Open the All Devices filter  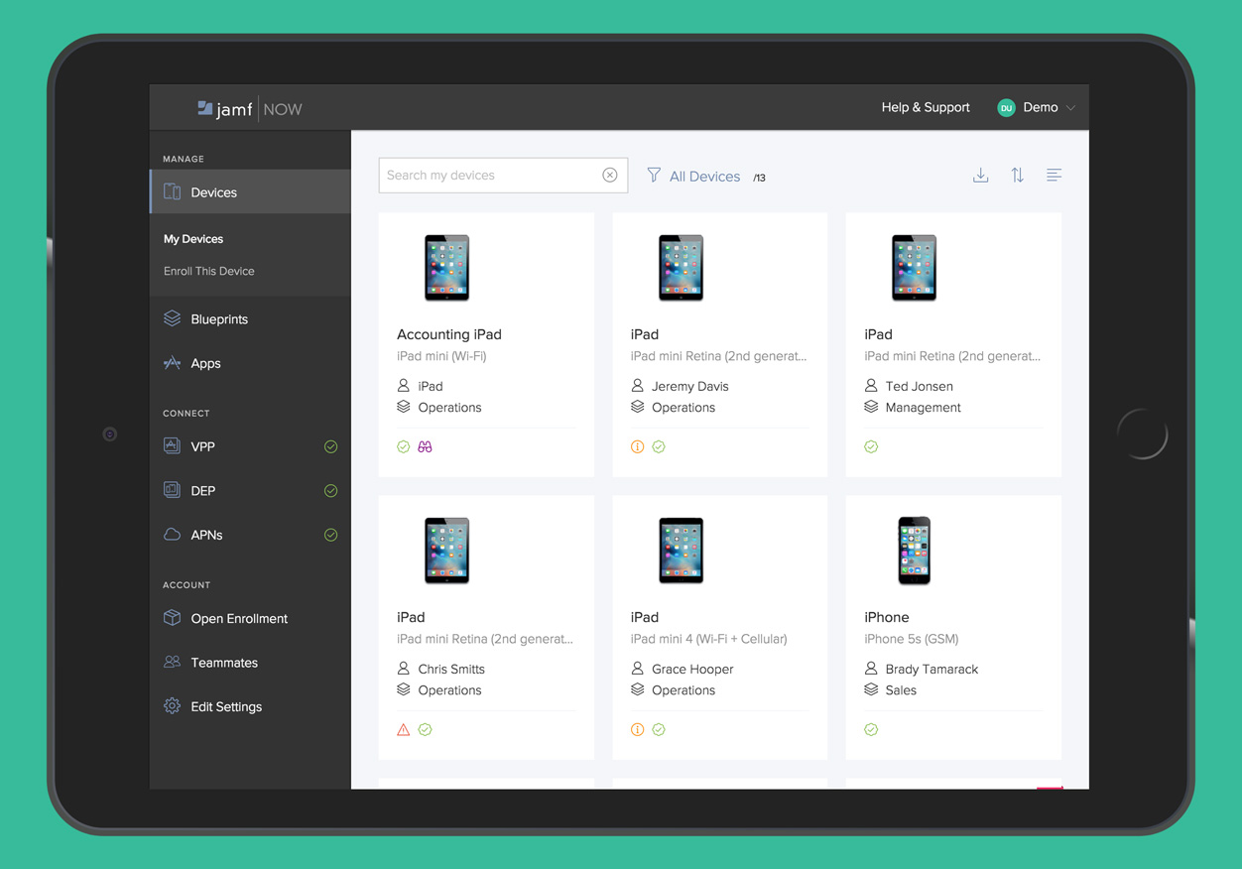click(x=704, y=177)
